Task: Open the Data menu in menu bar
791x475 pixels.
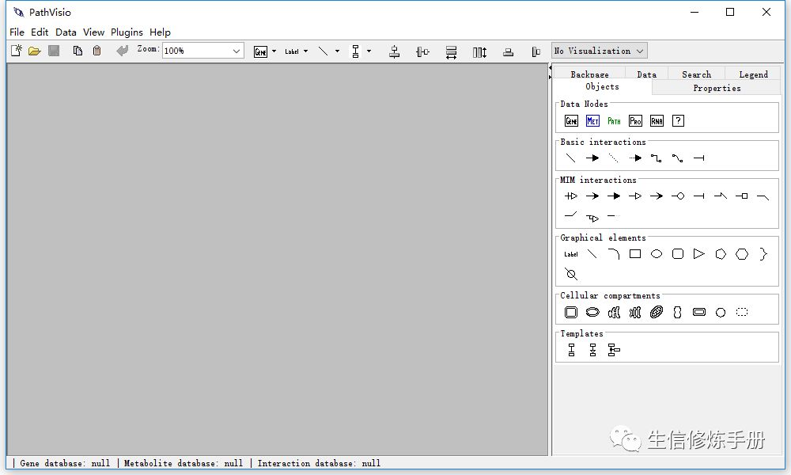Action: pyautogui.click(x=66, y=32)
